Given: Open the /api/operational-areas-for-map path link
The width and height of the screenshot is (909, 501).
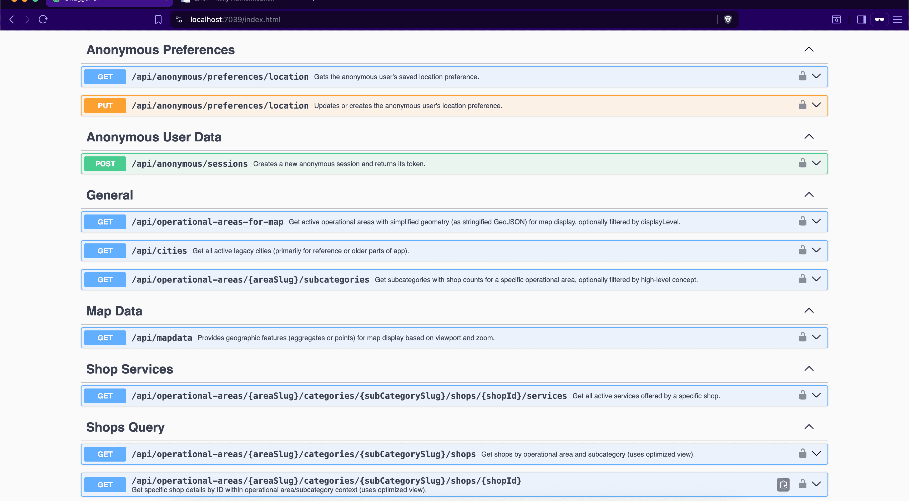Looking at the screenshot, I should (208, 222).
